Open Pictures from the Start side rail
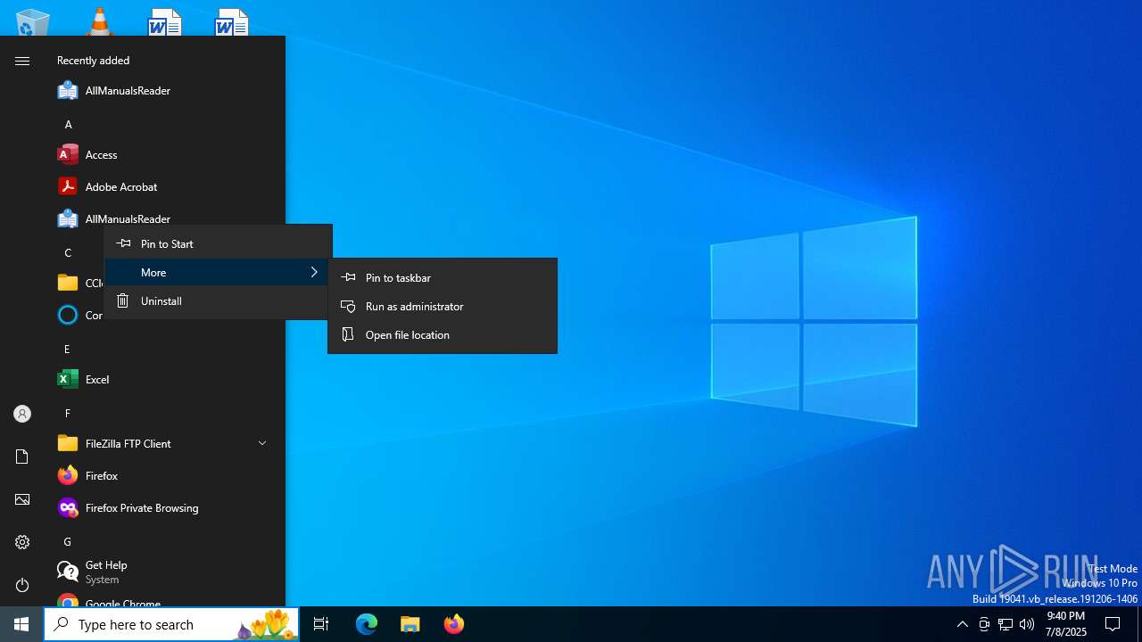 coord(22,499)
